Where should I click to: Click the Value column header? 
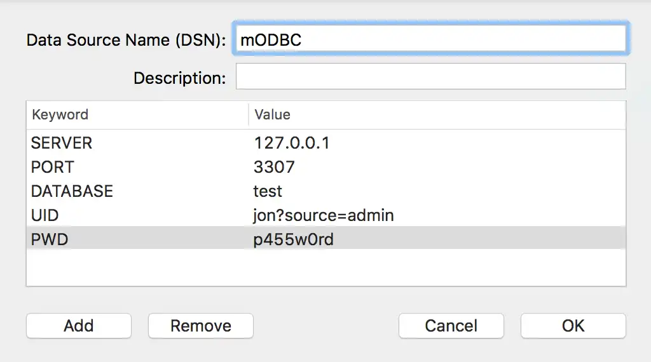click(x=273, y=115)
